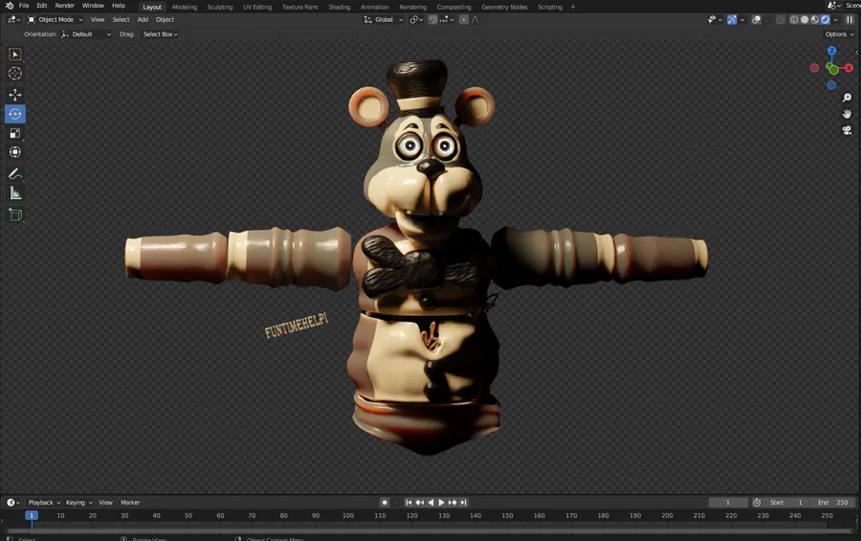
Task: Click the Start frame field
Action: pyautogui.click(x=785, y=503)
